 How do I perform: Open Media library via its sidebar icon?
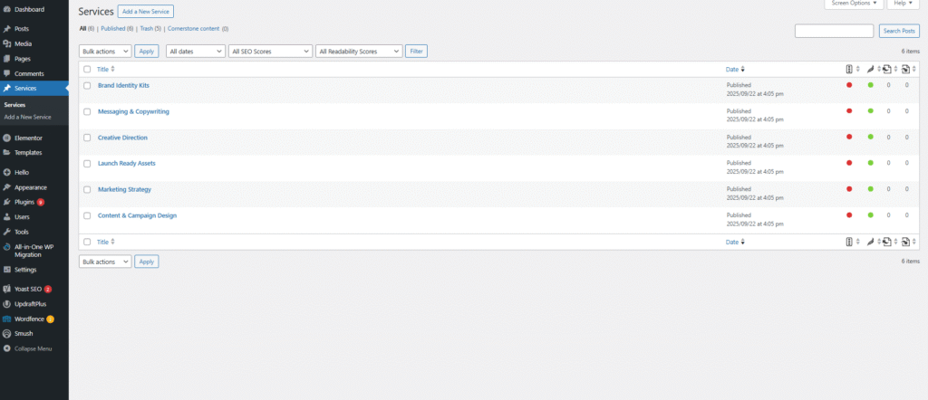click(x=7, y=43)
